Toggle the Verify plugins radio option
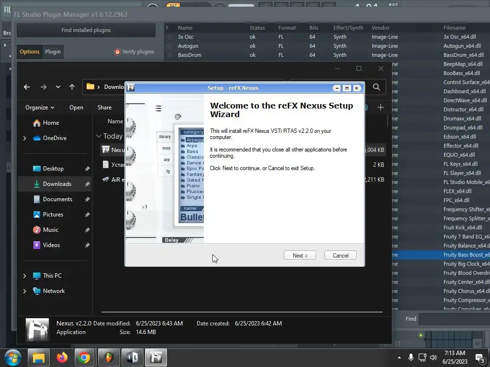Viewport: 490px width, 367px height. coord(118,52)
